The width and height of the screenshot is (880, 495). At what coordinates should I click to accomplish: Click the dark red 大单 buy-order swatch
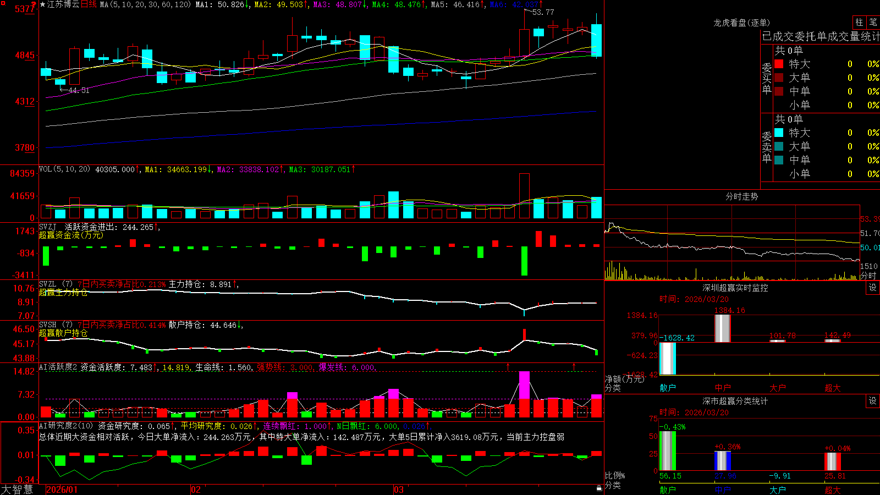779,78
